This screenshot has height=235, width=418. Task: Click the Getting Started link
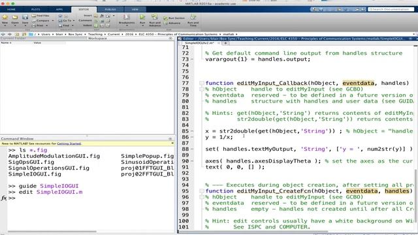pos(69,144)
